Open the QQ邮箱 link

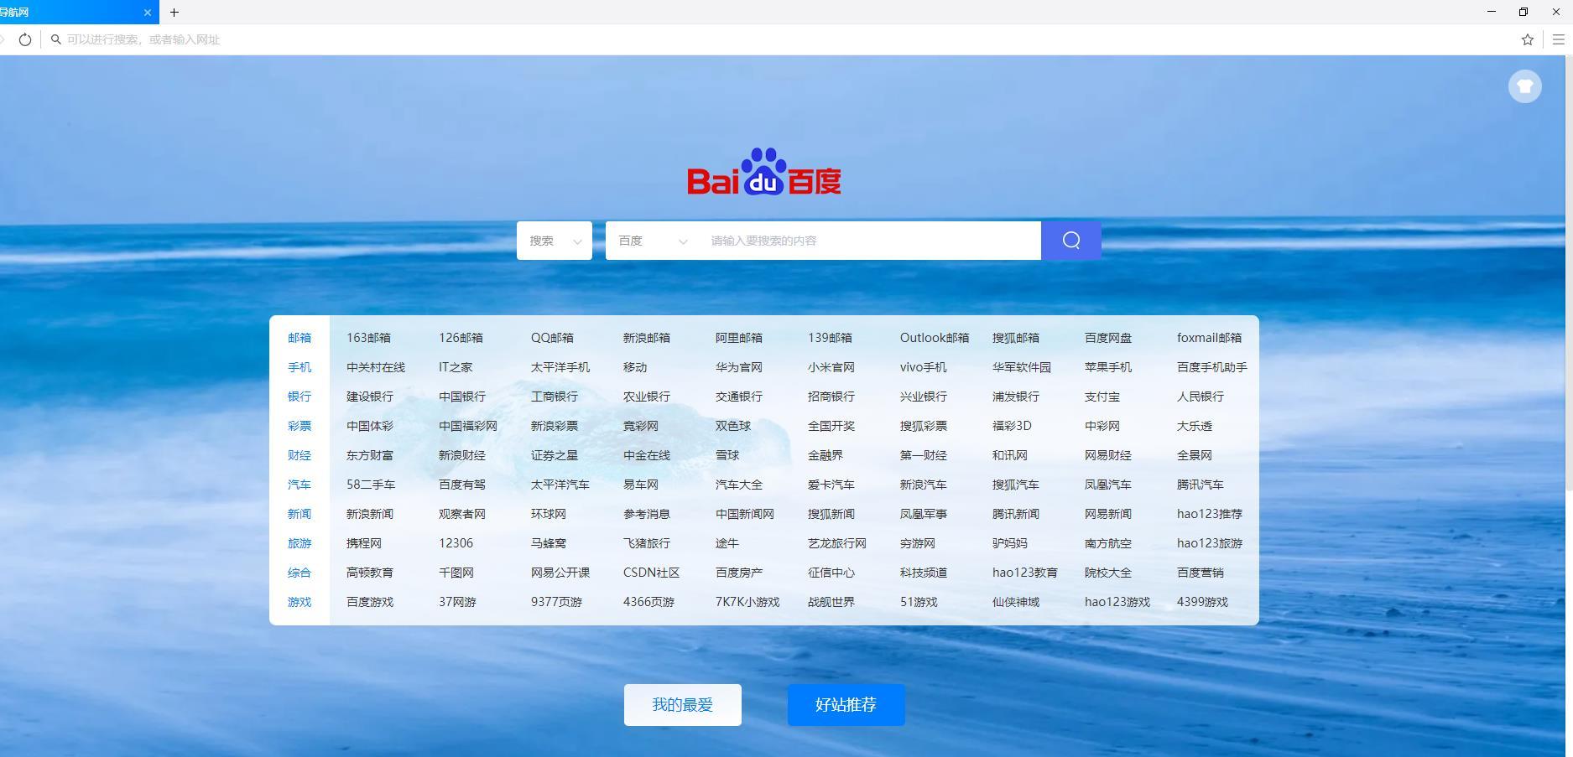552,338
